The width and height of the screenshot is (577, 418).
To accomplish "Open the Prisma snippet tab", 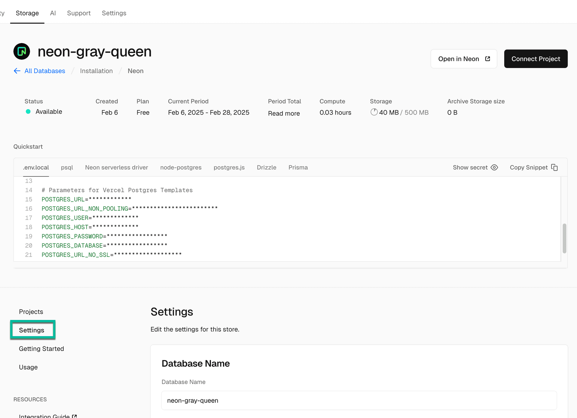I will tap(298, 168).
